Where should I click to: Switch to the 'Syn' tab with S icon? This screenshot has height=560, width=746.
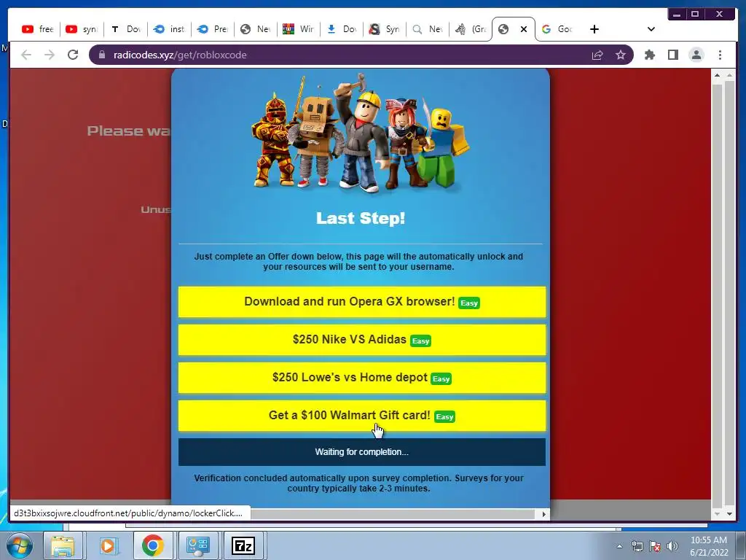(385, 29)
